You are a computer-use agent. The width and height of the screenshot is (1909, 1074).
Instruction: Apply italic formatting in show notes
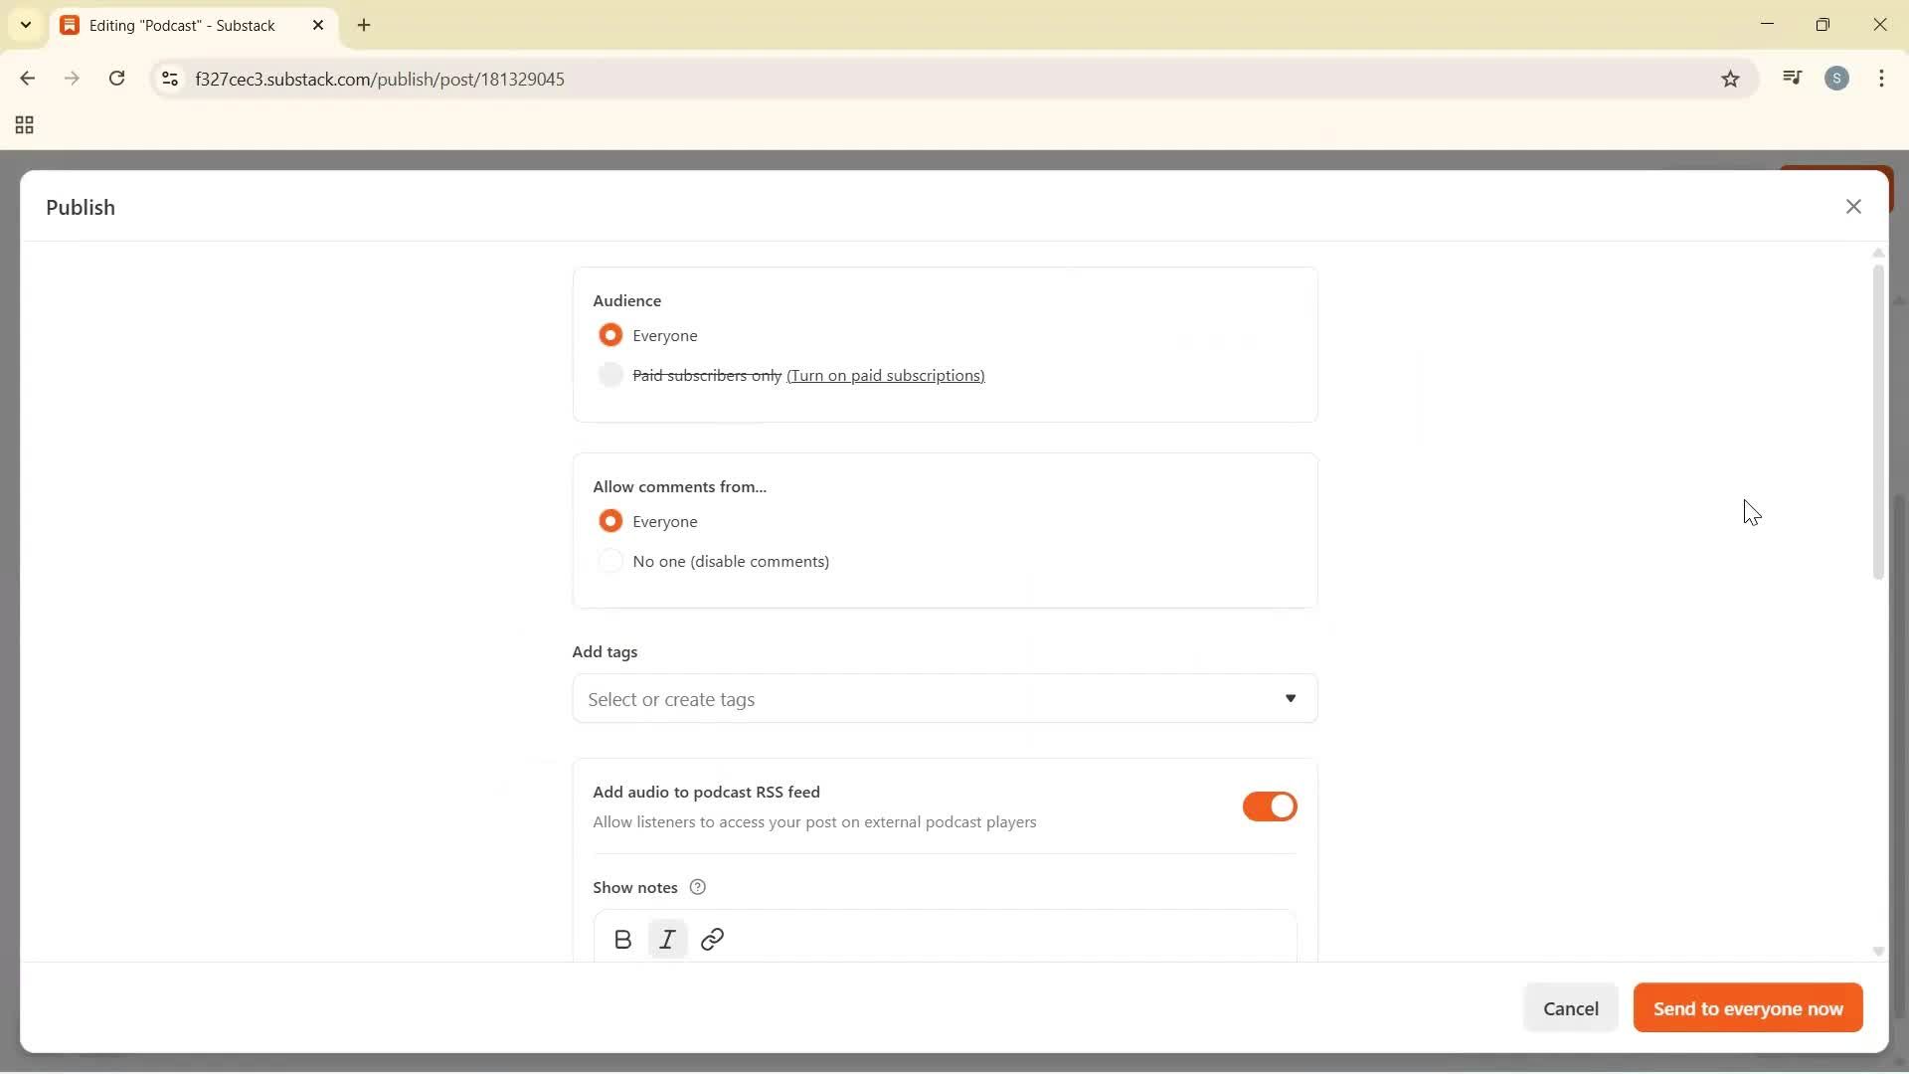667,939
